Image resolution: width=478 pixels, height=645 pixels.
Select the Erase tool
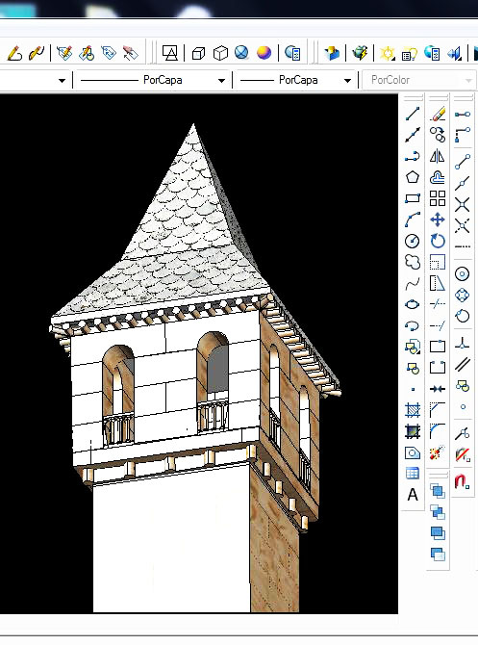point(438,114)
